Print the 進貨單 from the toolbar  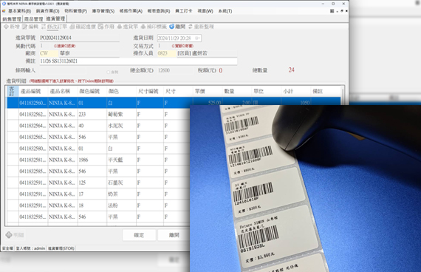[128, 27]
